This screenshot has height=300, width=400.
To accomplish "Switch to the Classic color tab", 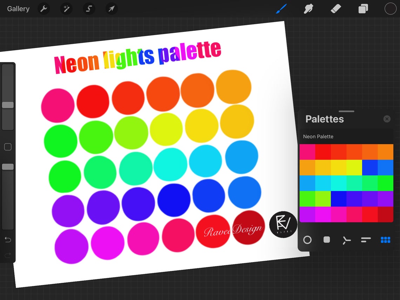I will click(327, 240).
